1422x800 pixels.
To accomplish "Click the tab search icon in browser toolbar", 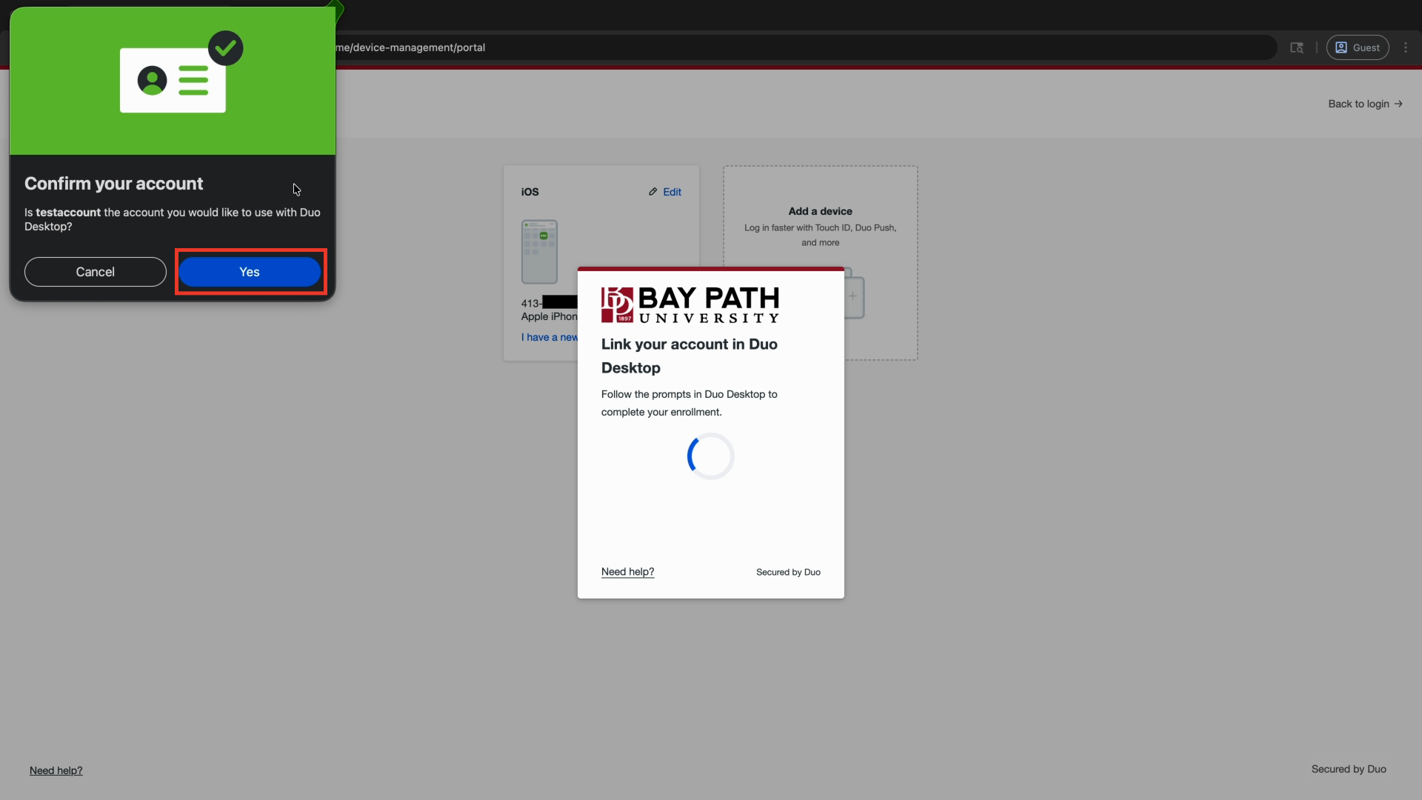I will pyautogui.click(x=1297, y=47).
